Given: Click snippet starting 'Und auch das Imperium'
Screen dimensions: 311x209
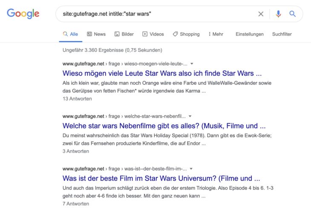Looking at the screenshot, I should [168, 192].
